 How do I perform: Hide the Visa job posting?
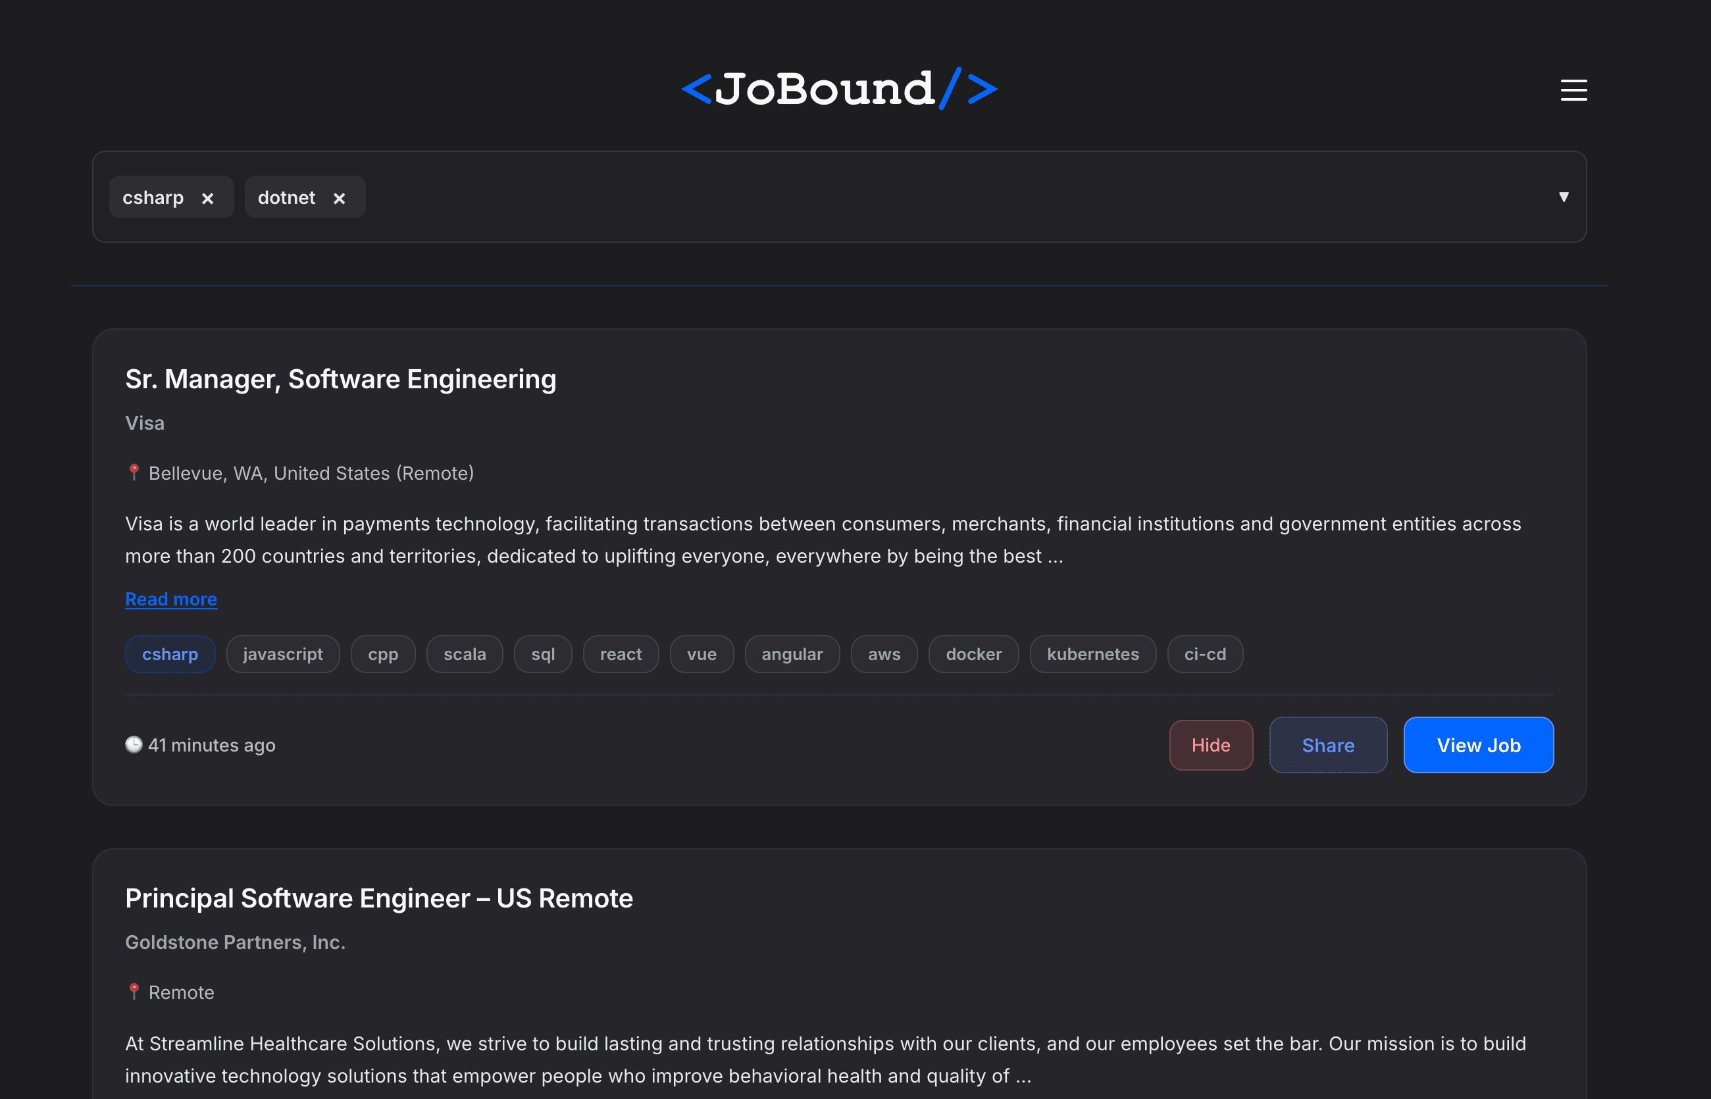pyautogui.click(x=1211, y=744)
